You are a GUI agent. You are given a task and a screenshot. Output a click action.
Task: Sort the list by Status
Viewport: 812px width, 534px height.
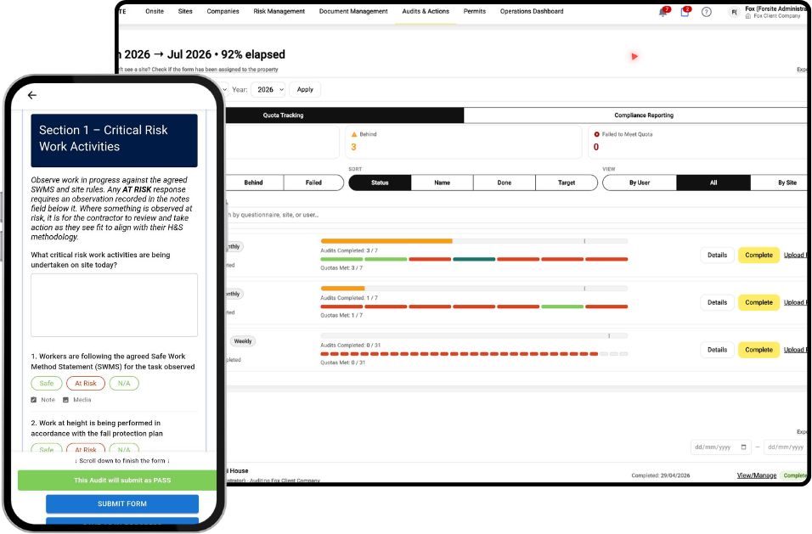380,183
